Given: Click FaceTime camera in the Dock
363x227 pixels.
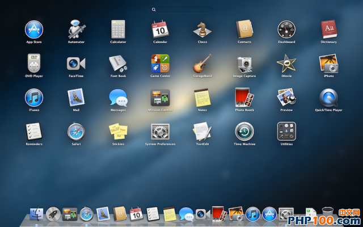Looking at the screenshot, I should [x=203, y=214].
